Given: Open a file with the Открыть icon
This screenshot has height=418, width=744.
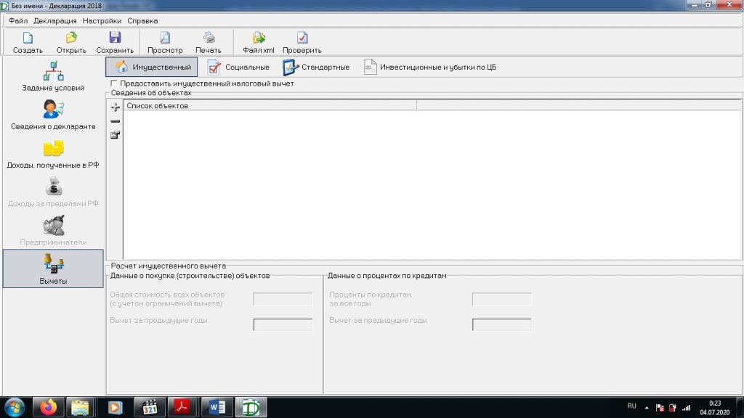Looking at the screenshot, I should [71, 38].
